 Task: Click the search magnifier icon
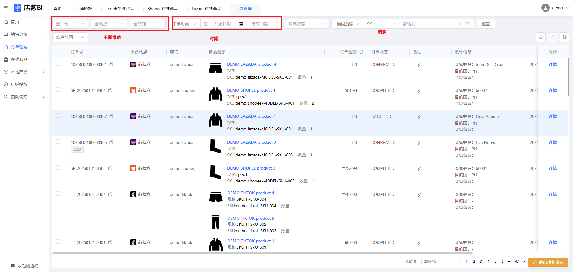pos(459,24)
